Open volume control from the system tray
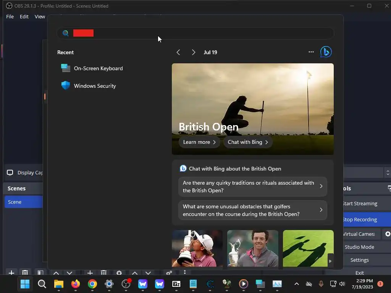 [342, 284]
